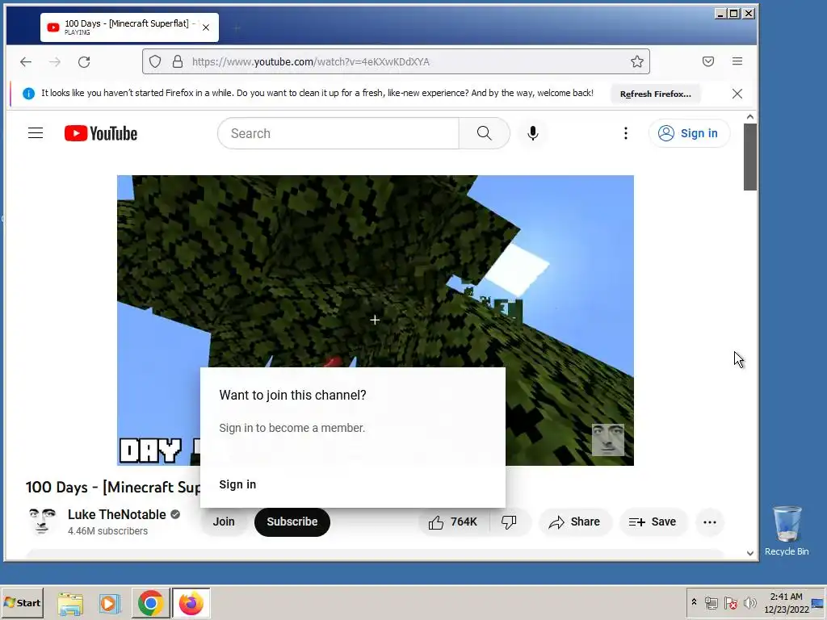This screenshot has height=620, width=827.
Task: Like the video with thumbs up
Action: (454, 522)
